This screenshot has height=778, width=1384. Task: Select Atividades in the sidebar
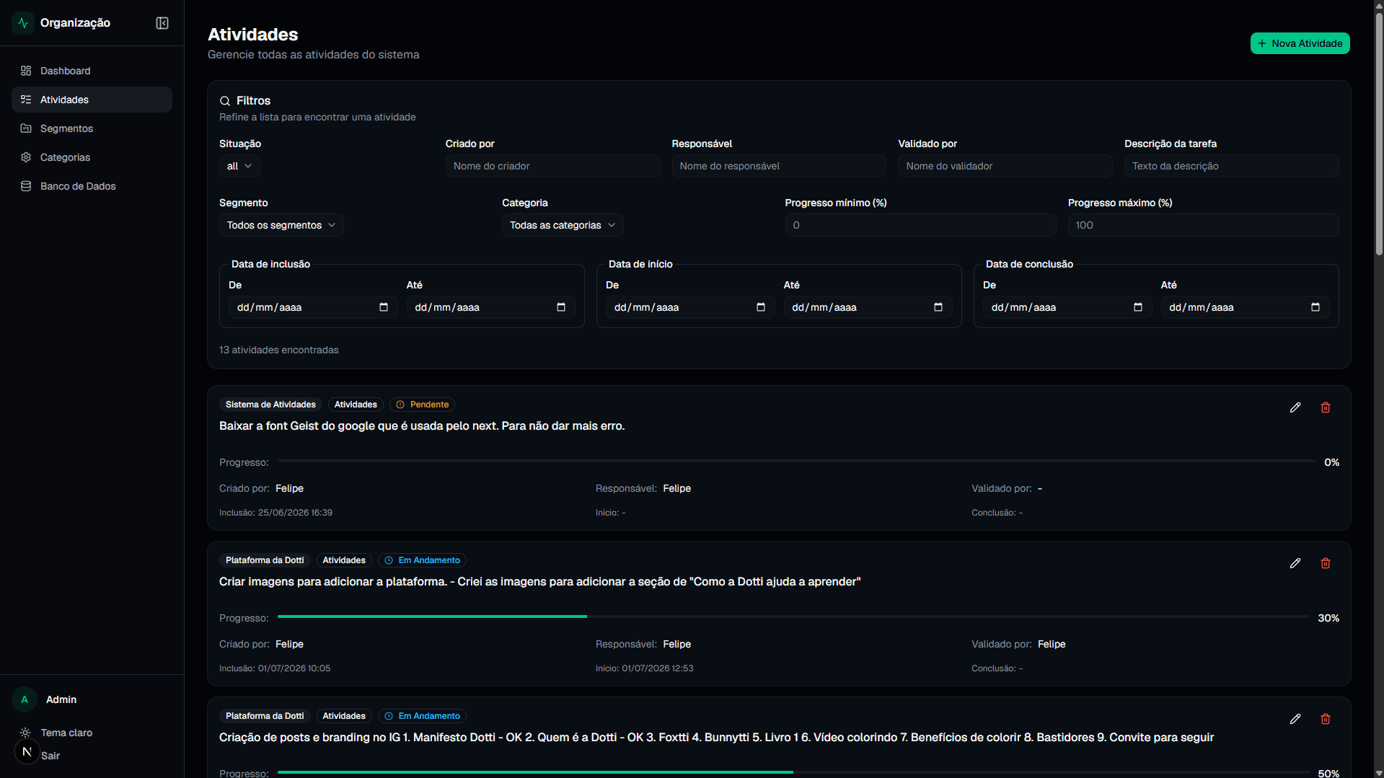[x=92, y=100]
